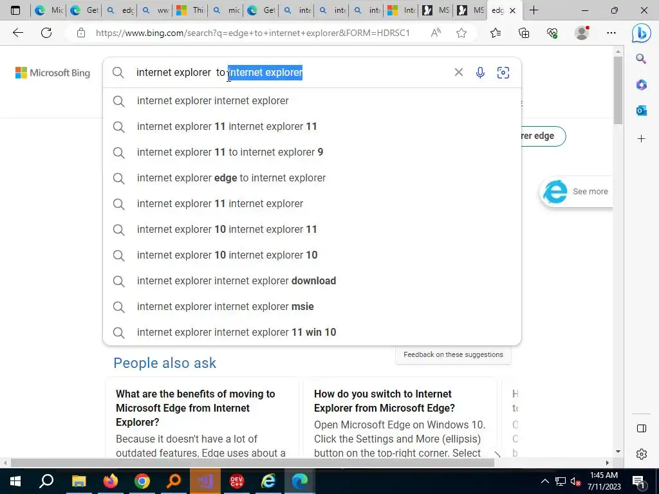Select 'internet explorer internet explorer 11 win 10'
This screenshot has width=659, height=494.
[312, 333]
